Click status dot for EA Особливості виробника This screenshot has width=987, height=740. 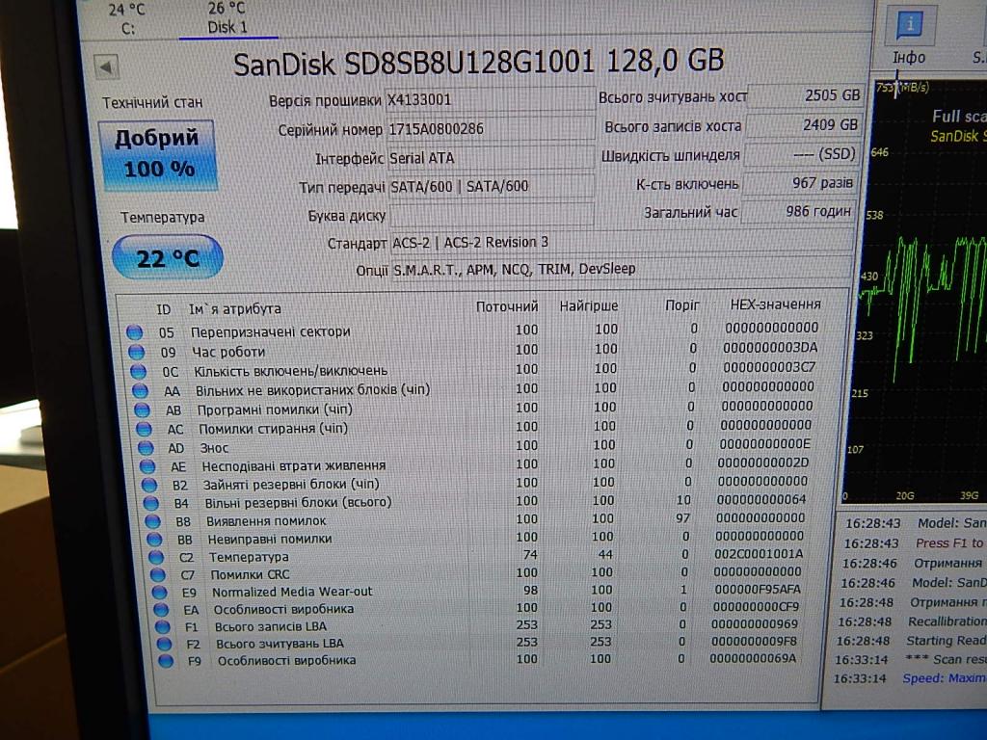click(162, 609)
